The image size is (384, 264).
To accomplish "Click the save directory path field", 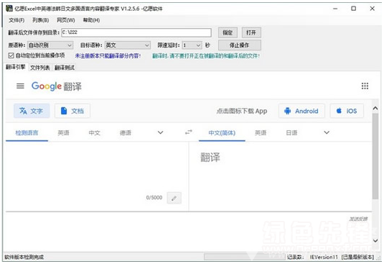I will click(x=136, y=32).
